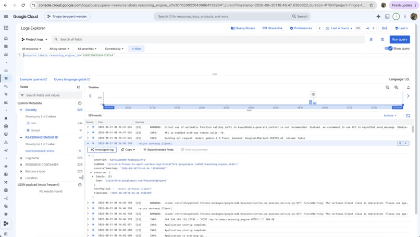Filter by Default severity value

(x=35, y=131)
